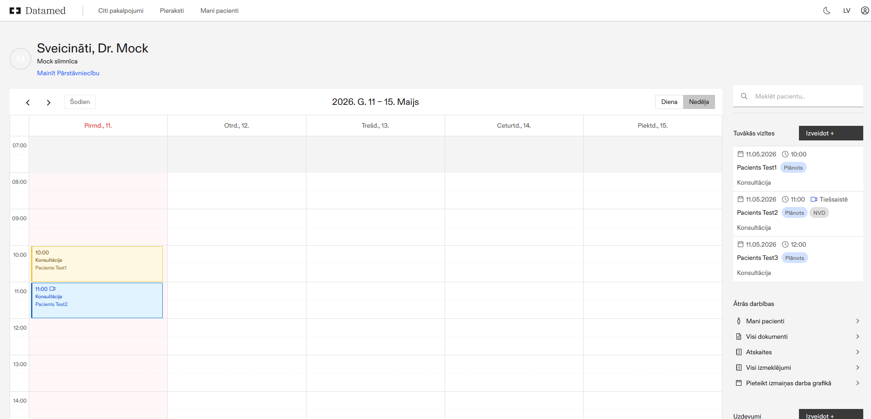
Task: Go to next week arrow
Action: (48, 103)
